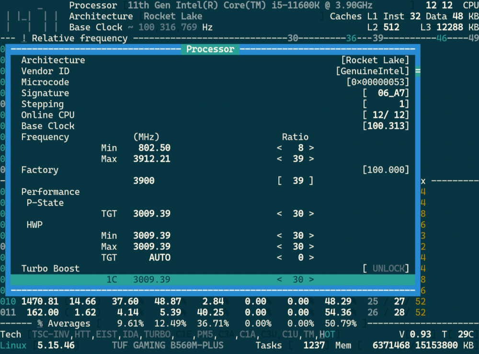Select the Performance section label
The width and height of the screenshot is (479, 354).
(x=50, y=192)
